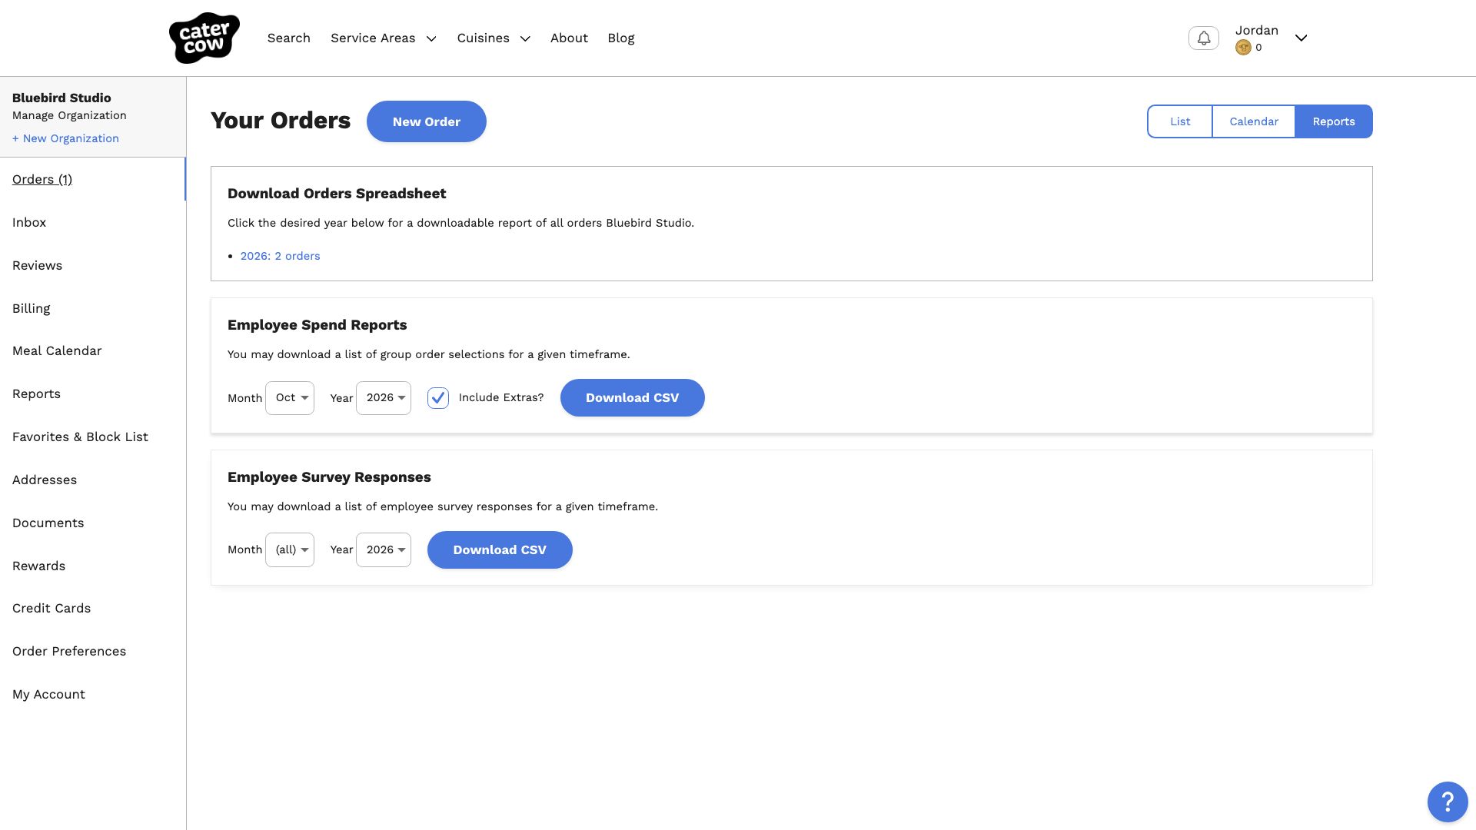This screenshot has width=1476, height=830.
Task: Click the gold coin rewards icon
Action: pos(1243,48)
